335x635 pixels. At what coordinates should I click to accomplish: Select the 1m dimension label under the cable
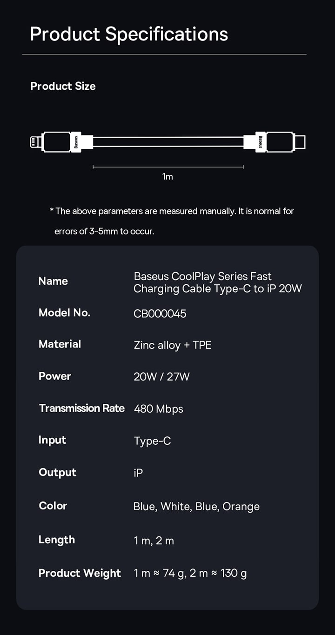coord(167,177)
